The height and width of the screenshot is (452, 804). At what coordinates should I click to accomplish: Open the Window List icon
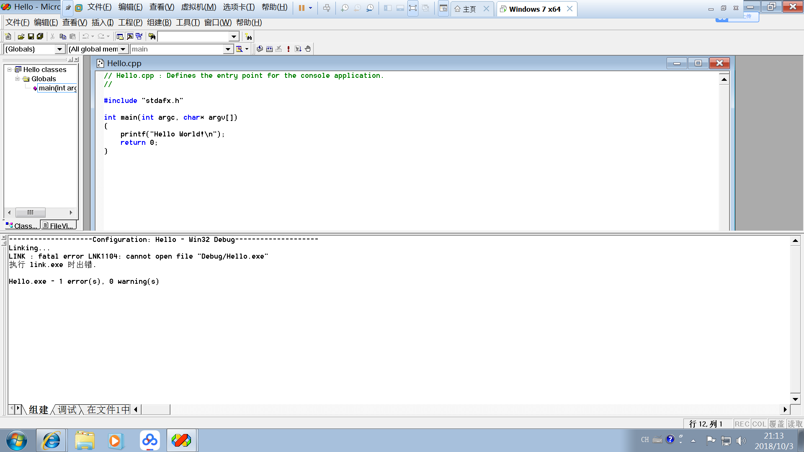(139, 37)
